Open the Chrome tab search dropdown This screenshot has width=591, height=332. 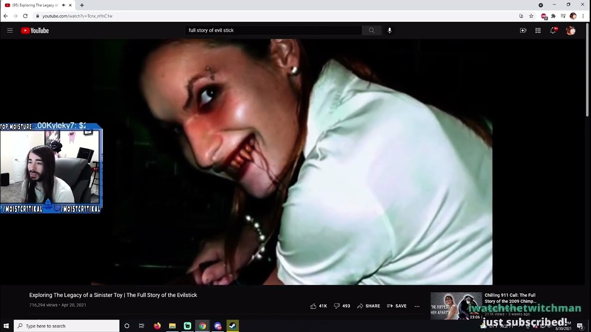pyautogui.click(x=541, y=5)
